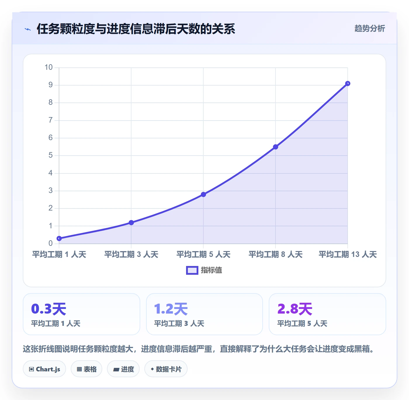Click the chart data point at 平均工期 3 人天
The height and width of the screenshot is (400, 409).
(131, 222)
